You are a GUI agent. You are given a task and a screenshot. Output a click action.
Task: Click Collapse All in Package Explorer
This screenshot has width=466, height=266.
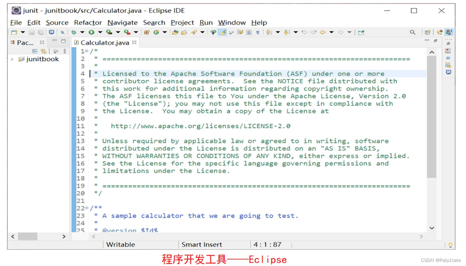tap(35, 51)
